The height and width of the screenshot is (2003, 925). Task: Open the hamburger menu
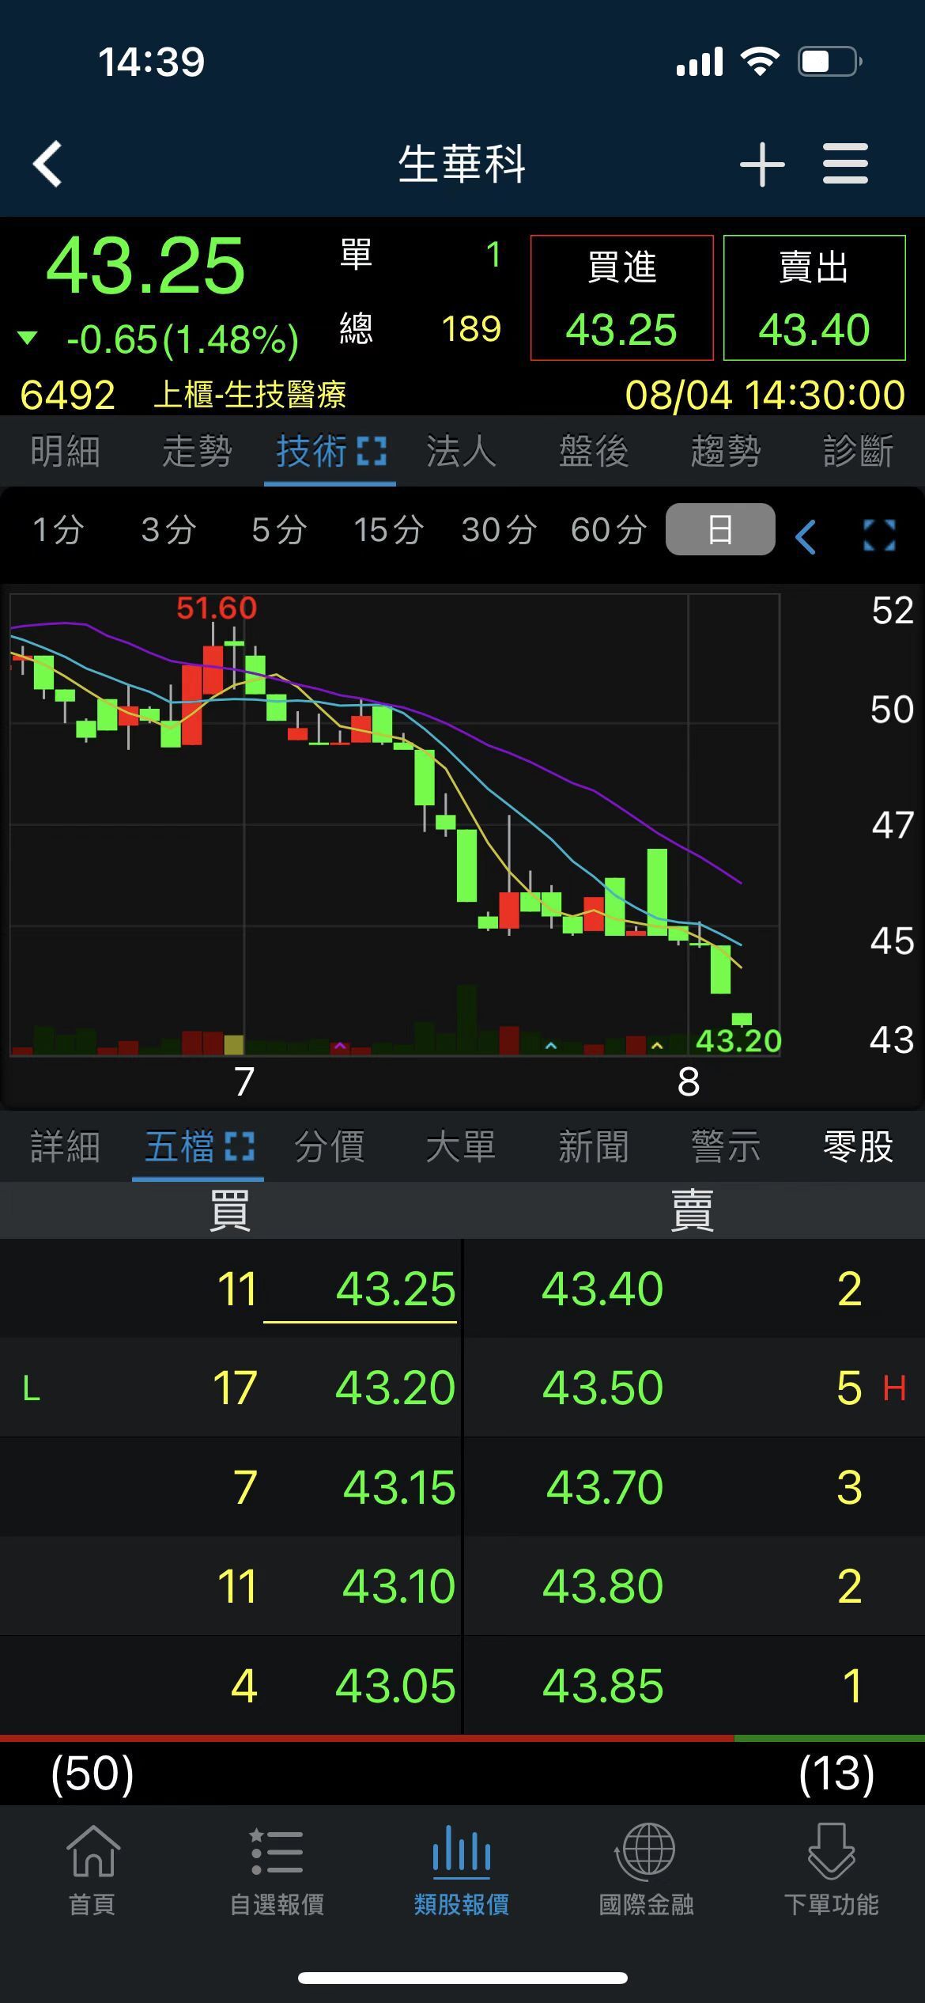pos(845,165)
